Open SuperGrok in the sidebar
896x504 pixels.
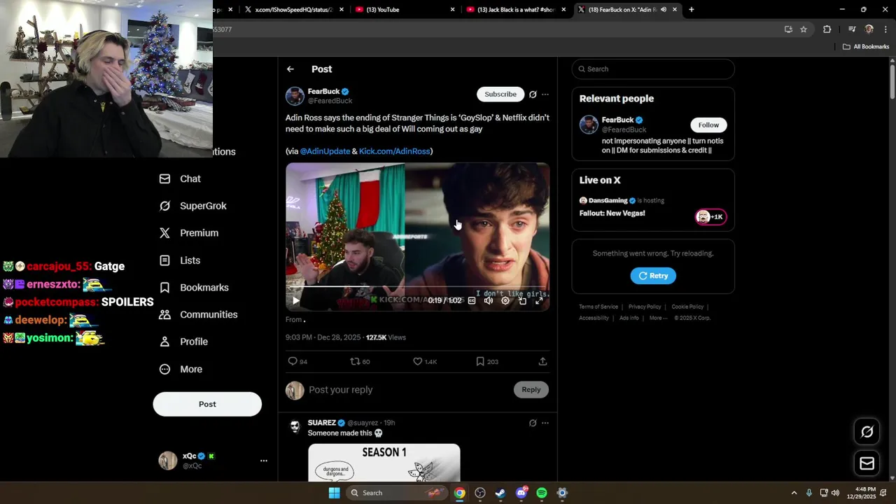tap(193, 206)
